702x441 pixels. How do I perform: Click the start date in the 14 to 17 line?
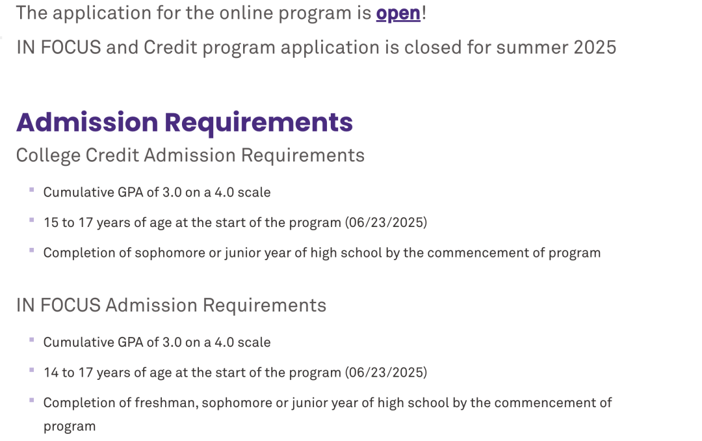386,373
